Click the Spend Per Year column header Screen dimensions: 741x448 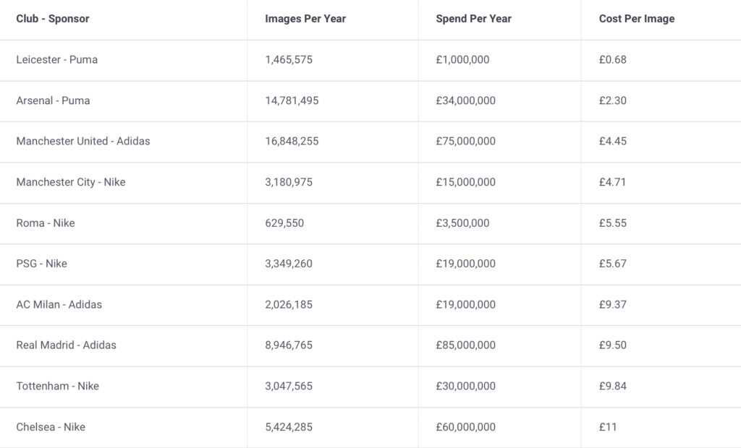click(473, 19)
